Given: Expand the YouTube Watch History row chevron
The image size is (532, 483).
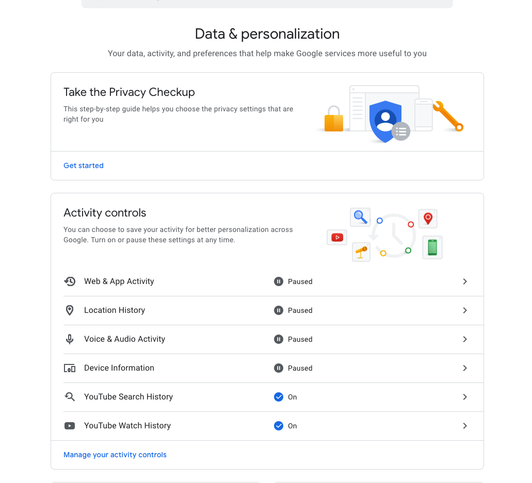Looking at the screenshot, I should (464, 426).
